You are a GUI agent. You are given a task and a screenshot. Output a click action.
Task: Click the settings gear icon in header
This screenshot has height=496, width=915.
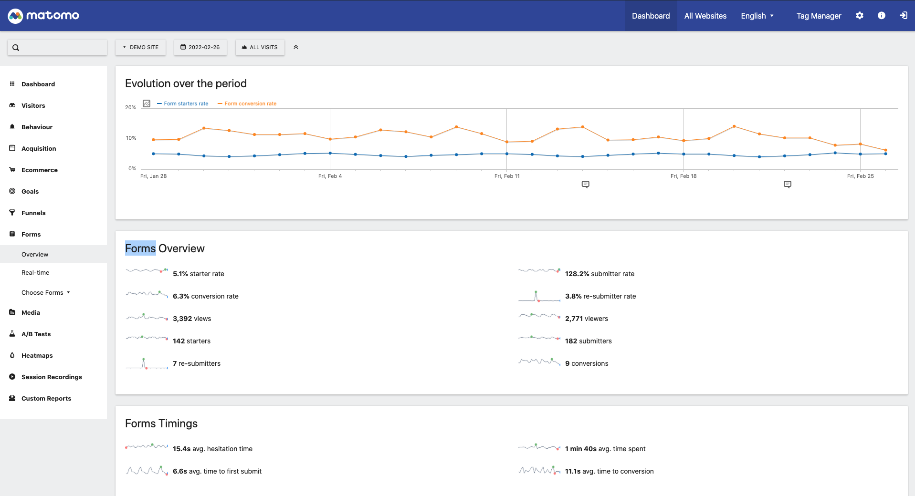(859, 16)
